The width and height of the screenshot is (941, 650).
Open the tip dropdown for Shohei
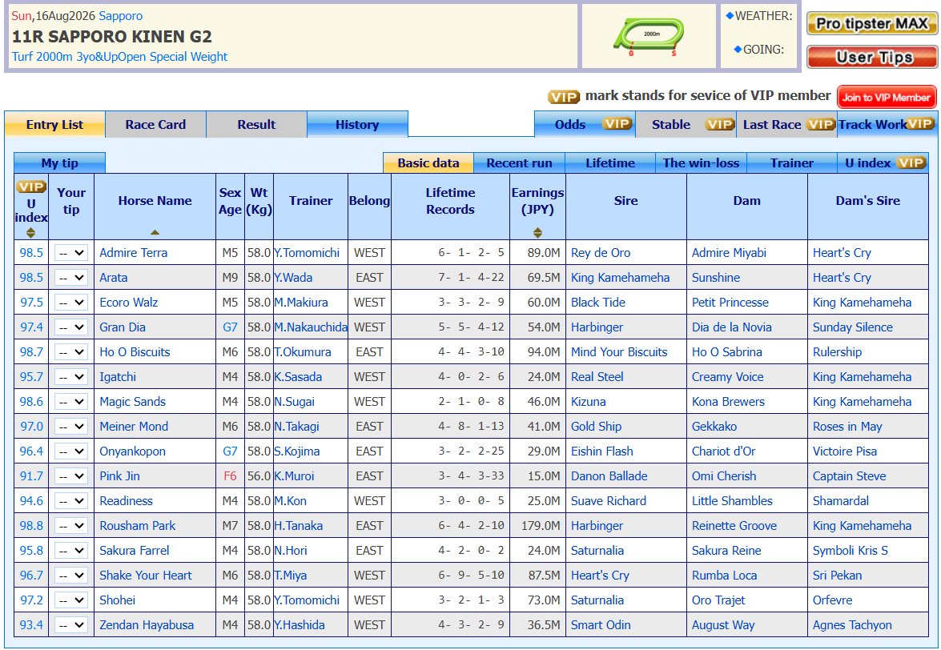point(70,600)
